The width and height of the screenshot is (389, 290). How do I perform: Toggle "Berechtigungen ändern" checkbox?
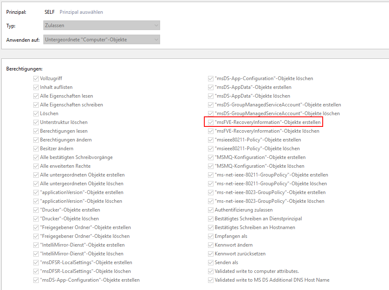click(x=36, y=140)
